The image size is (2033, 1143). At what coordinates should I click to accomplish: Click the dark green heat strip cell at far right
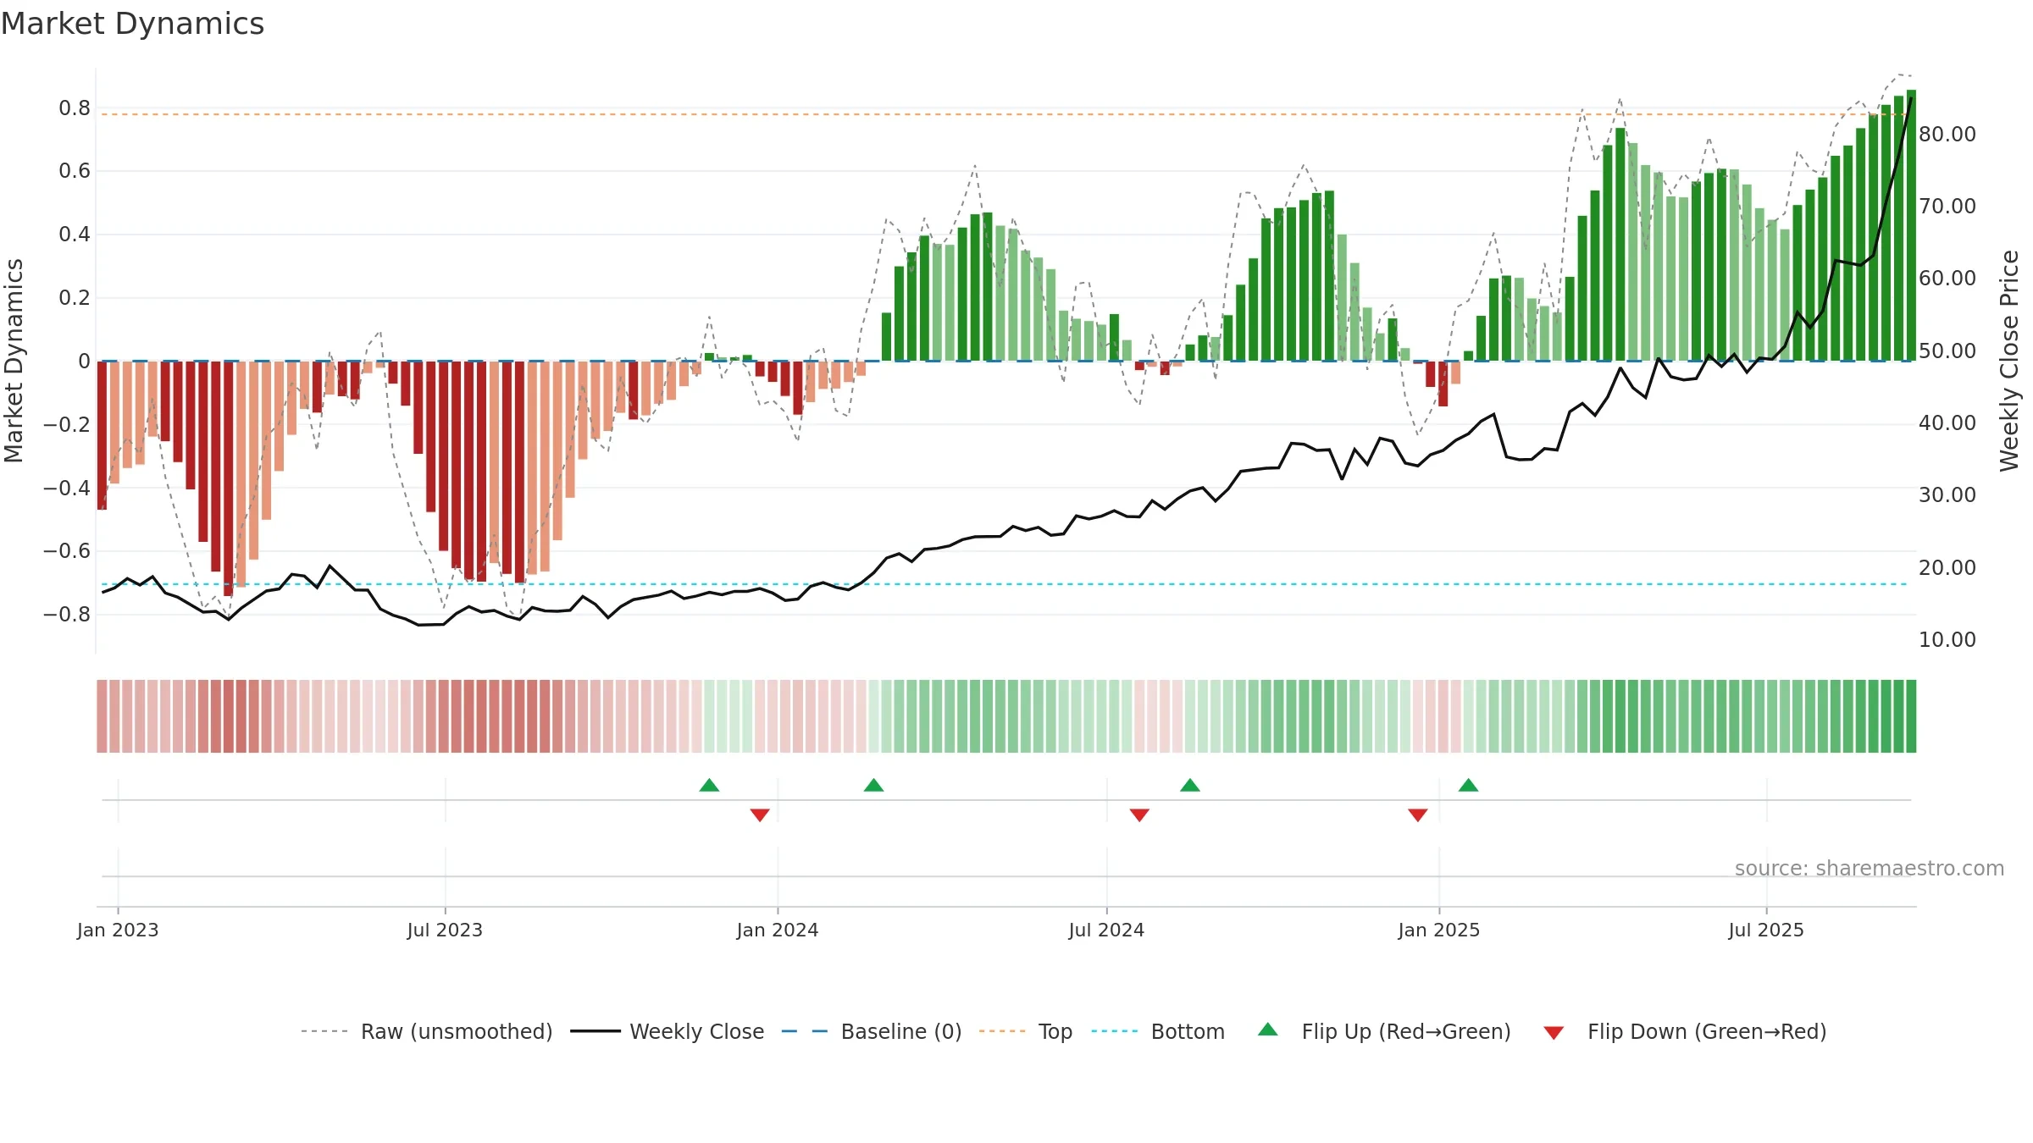coord(1911,716)
